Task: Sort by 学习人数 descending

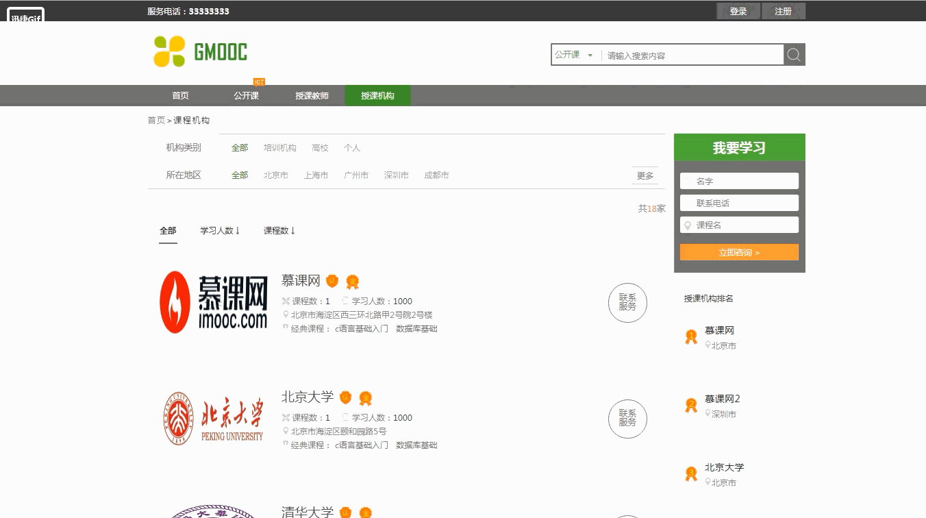Action: [x=220, y=231]
